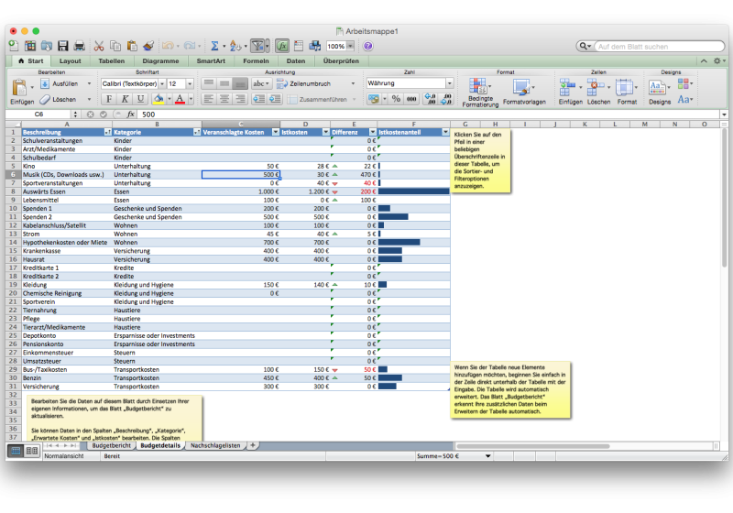This screenshot has height=513, width=733.
Task: Toggle bold formatting (F button)
Action: click(109, 99)
